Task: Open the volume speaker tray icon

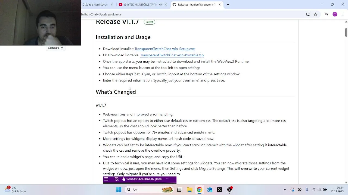Action: [319, 190]
